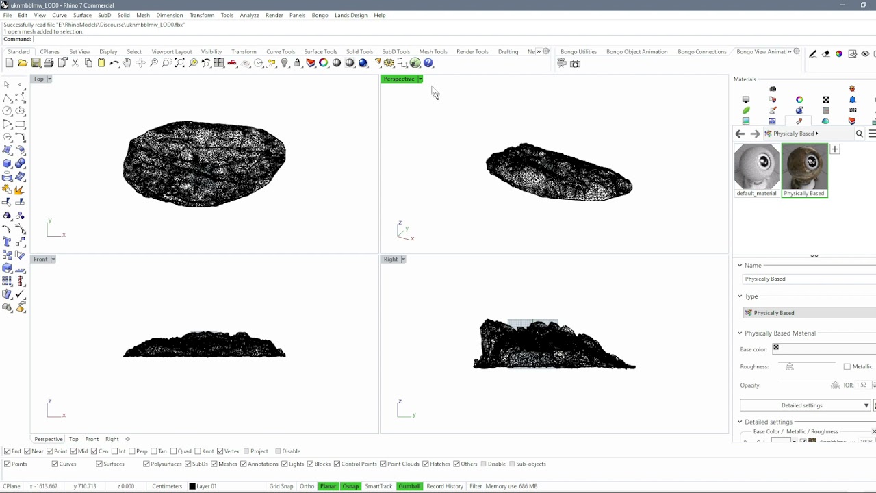
Task: Toggle the Quad object snap checkbox
Action: pos(172,451)
